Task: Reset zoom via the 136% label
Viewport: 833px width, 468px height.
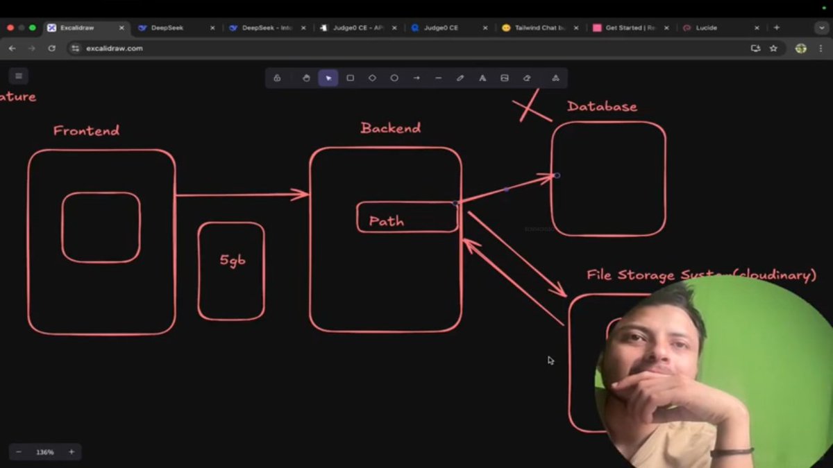Action: (45, 452)
